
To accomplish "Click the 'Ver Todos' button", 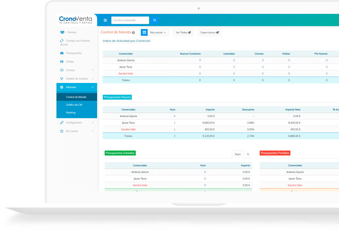I will (183, 32).
